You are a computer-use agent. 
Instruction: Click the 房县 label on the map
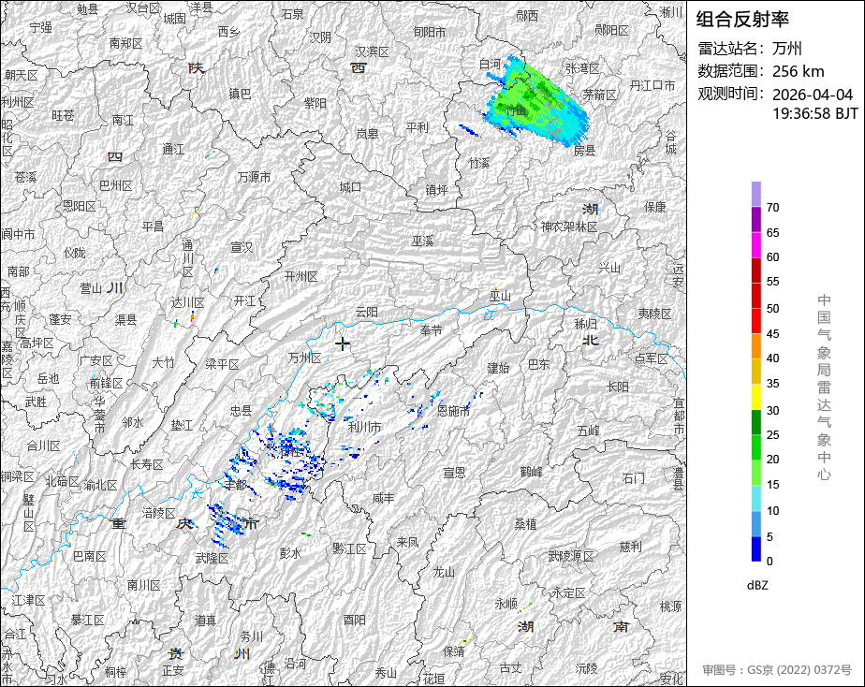point(584,150)
